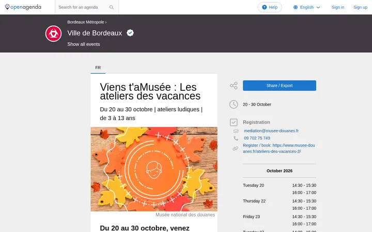
Task: Click the Viens t'aMusée event title
Action: pos(150,91)
